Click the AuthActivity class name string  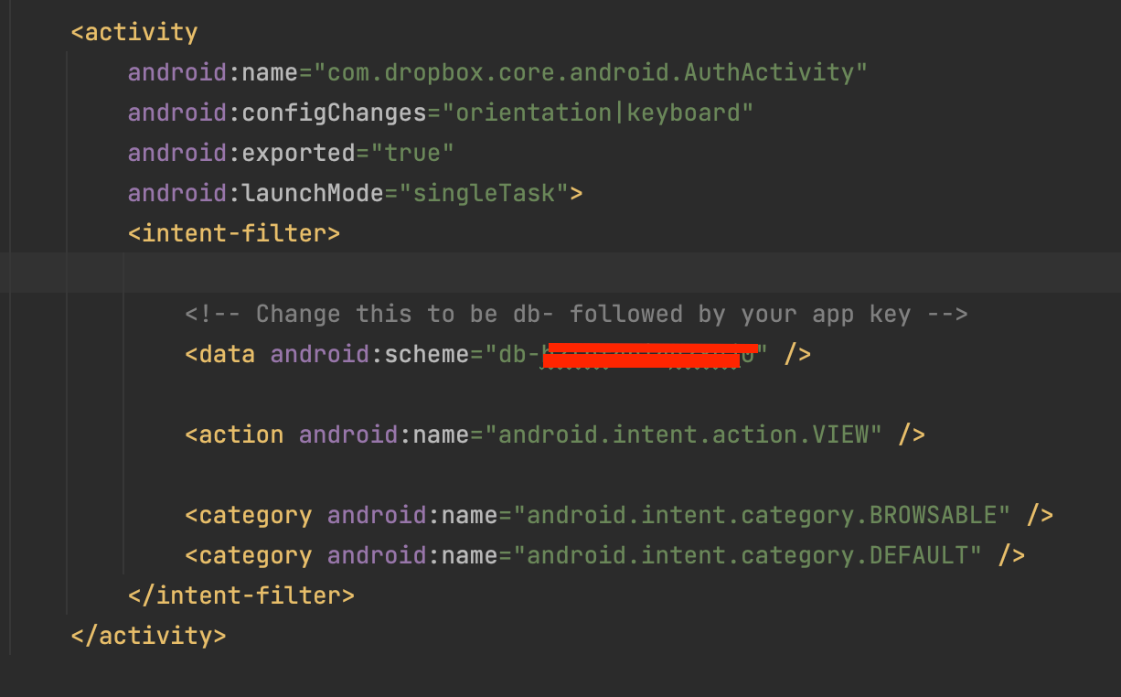(x=594, y=71)
